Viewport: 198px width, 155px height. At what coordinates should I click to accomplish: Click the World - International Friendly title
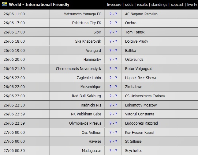(39, 4)
